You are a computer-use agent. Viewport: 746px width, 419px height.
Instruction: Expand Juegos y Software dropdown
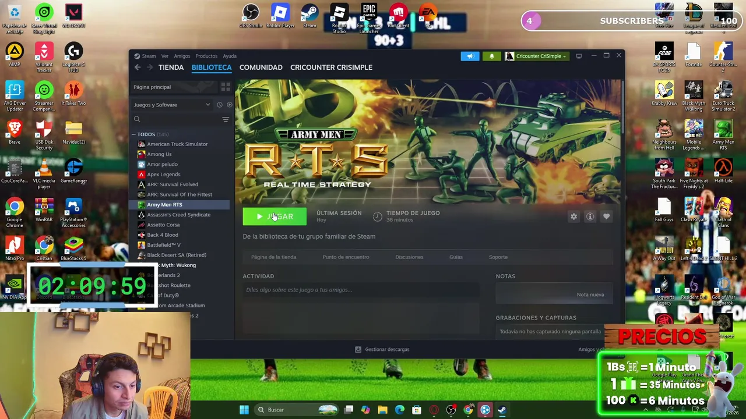pos(172,105)
